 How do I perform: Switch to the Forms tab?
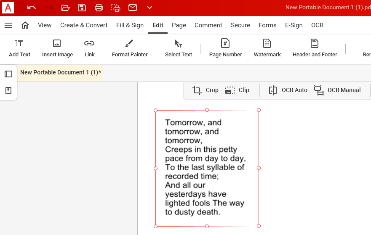(267, 25)
